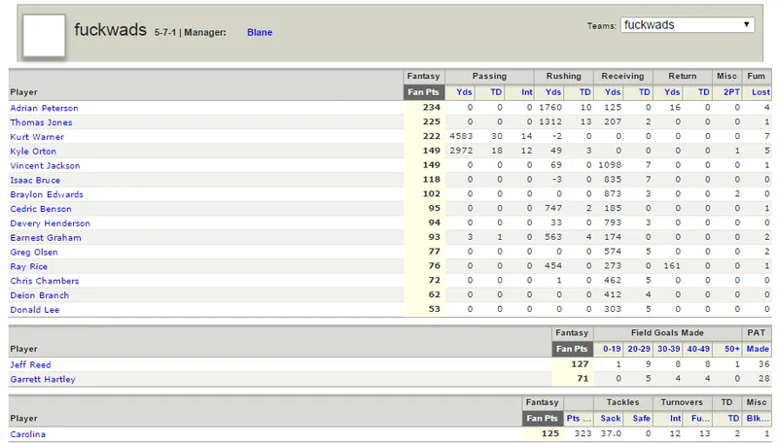Sort defense by Sack column

pyautogui.click(x=611, y=418)
